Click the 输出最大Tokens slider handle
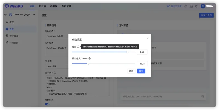 coord(88,64)
